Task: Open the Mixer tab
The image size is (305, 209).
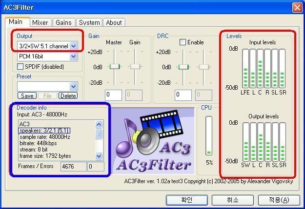Action: point(41,22)
